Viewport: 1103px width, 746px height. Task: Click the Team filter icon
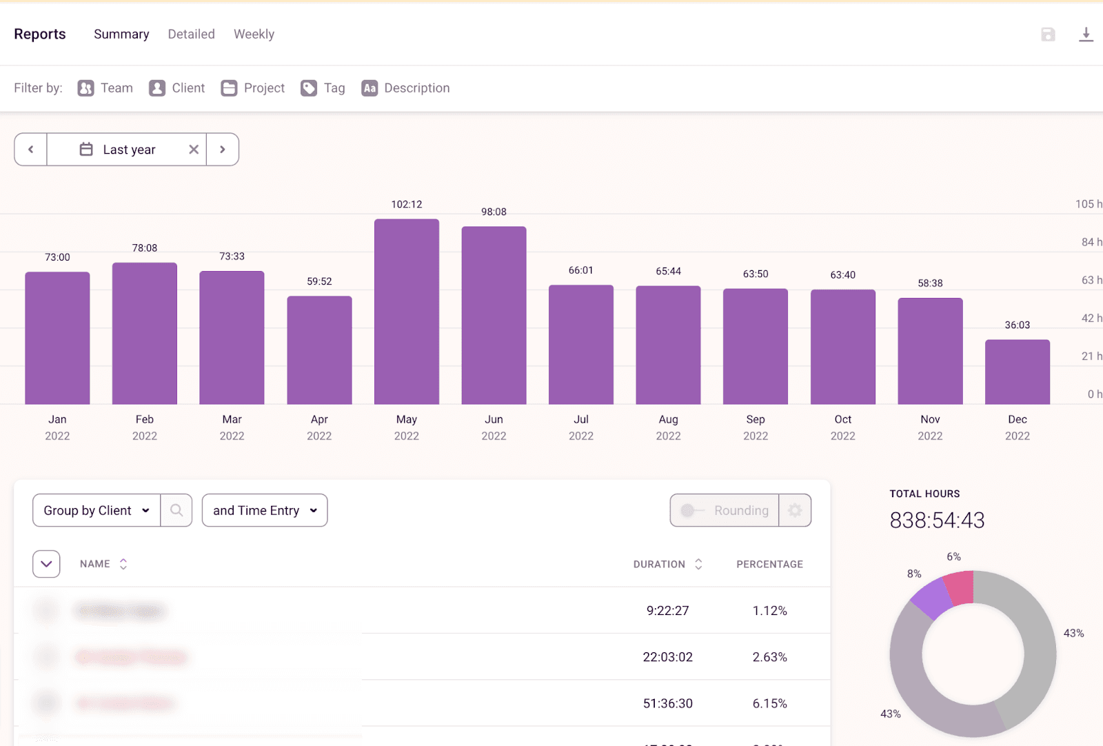click(x=85, y=88)
